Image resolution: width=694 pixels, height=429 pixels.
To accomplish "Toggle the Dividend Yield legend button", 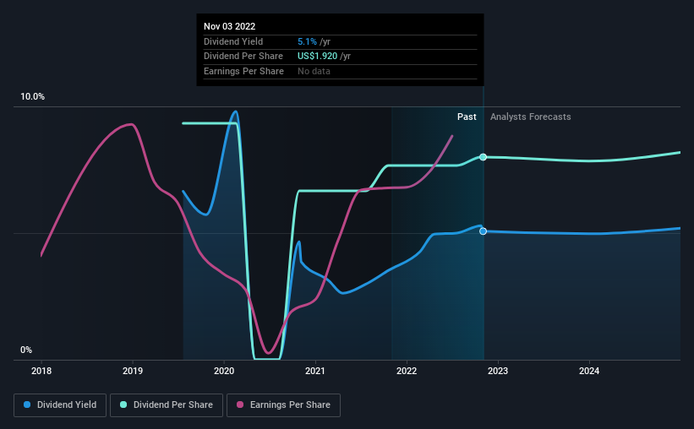I will 60,405.
